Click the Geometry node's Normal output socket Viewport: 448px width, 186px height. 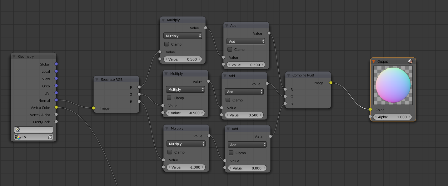(x=56, y=100)
